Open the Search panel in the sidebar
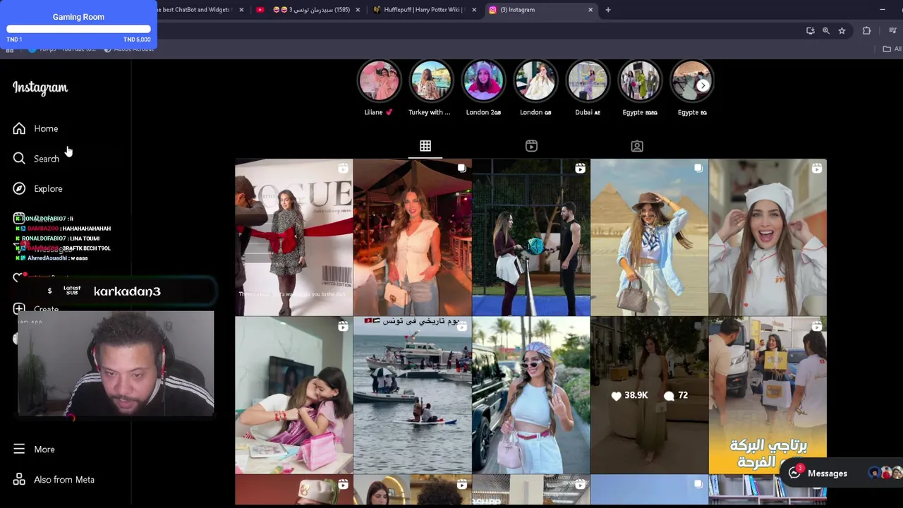The image size is (903, 508). coord(35,159)
